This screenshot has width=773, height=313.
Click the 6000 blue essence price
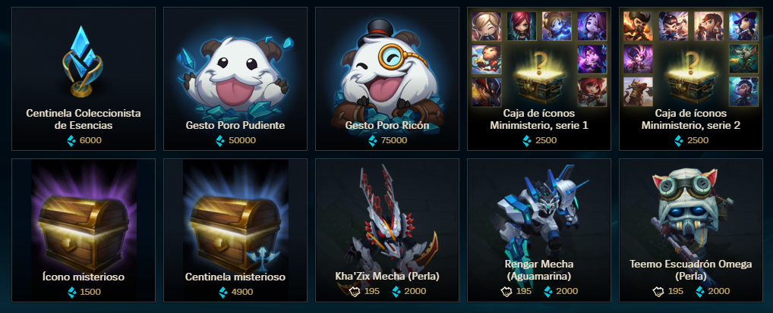coord(90,141)
